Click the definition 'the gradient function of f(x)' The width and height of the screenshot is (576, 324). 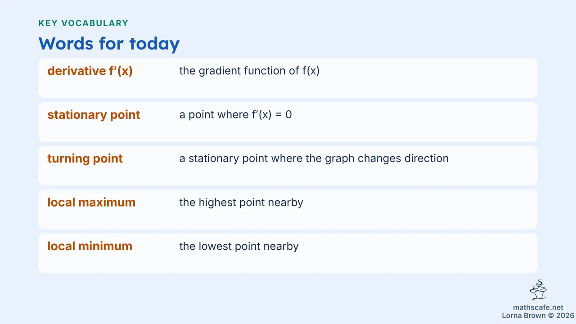[249, 71]
